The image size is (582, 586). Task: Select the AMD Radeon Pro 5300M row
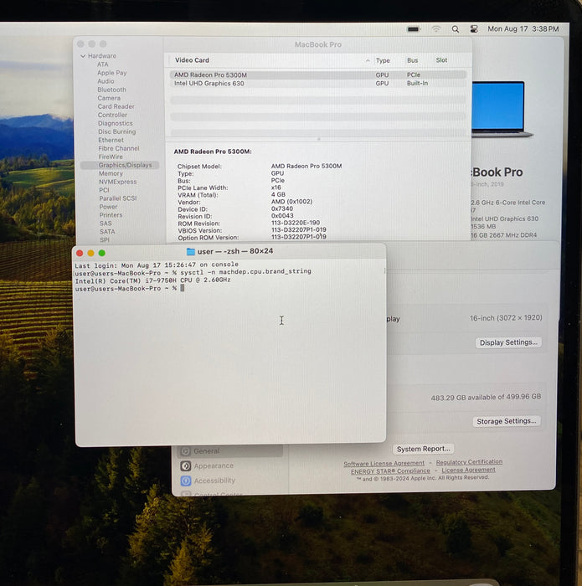tap(317, 75)
